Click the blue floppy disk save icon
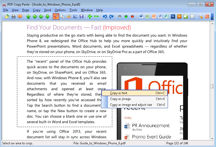The image size is (216, 147). click(x=81, y=16)
